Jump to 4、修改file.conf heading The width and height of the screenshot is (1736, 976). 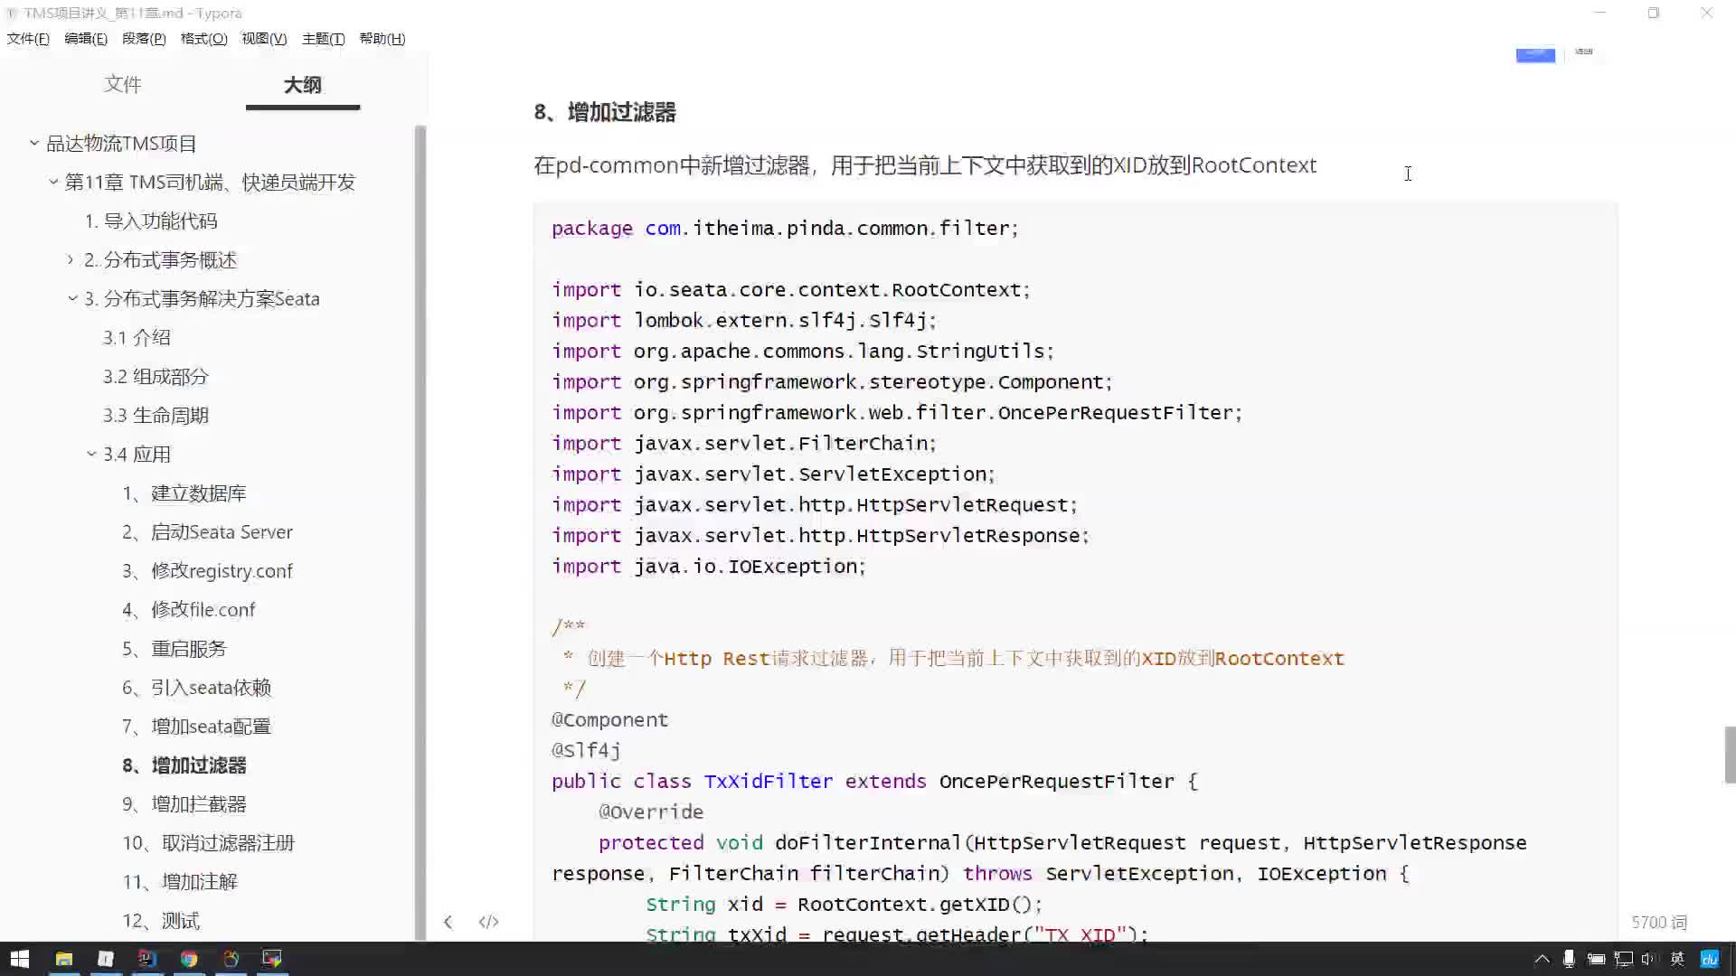point(189,609)
